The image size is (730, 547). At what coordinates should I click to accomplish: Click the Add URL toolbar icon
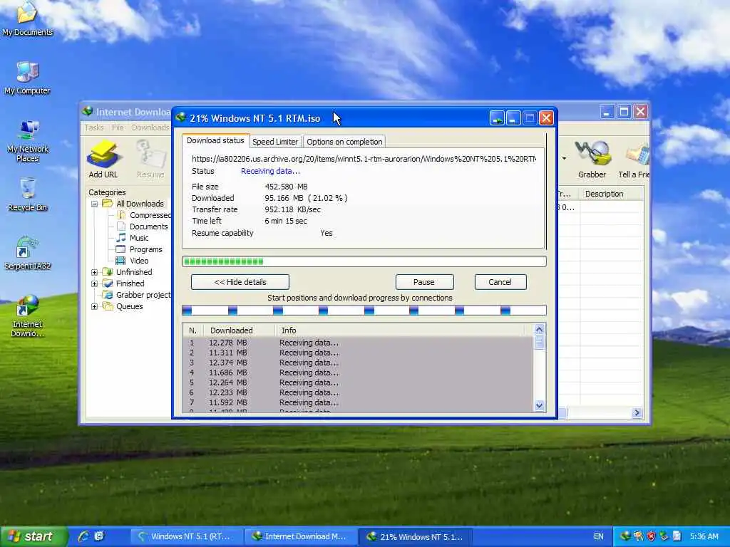103,159
